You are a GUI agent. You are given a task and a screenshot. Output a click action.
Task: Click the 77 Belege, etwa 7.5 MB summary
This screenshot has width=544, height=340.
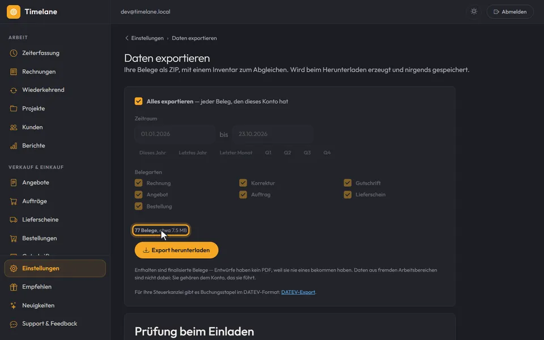point(160,231)
